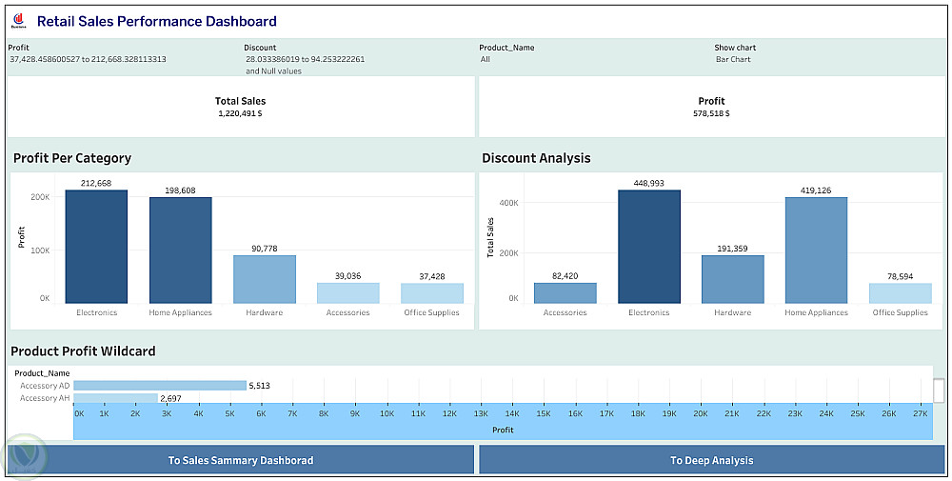Screen dimensions: 952x481
Task: Navigate to Deep Analysis
Action: point(711,460)
